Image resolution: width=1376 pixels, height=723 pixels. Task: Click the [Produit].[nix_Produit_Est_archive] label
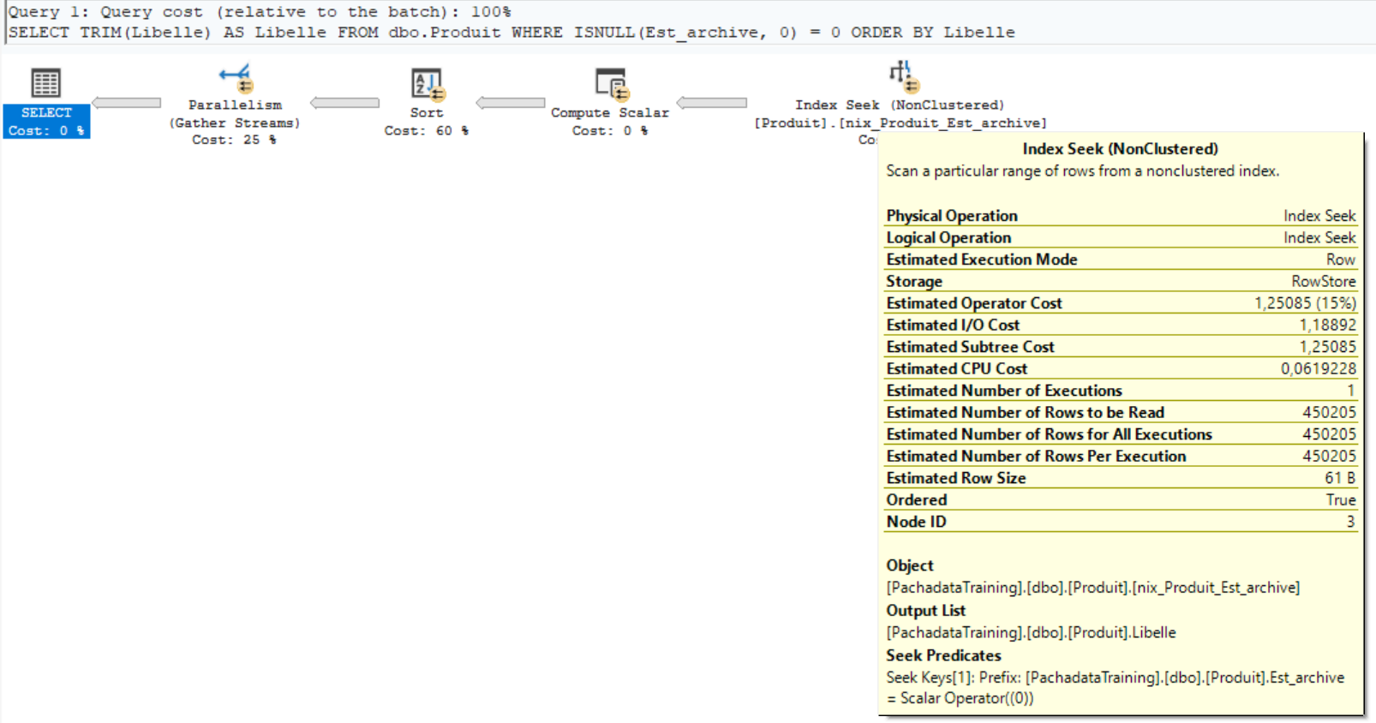coord(900,122)
